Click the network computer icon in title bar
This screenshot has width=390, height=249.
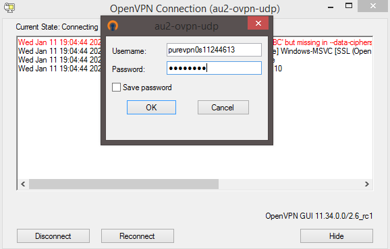tap(9, 7)
